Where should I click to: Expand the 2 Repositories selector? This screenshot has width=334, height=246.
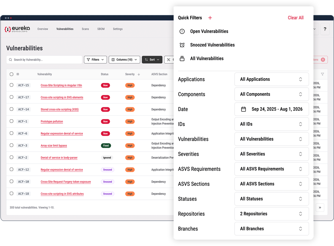272,214
